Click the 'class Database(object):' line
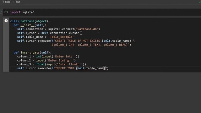201x113 pixels. tap(30, 21)
